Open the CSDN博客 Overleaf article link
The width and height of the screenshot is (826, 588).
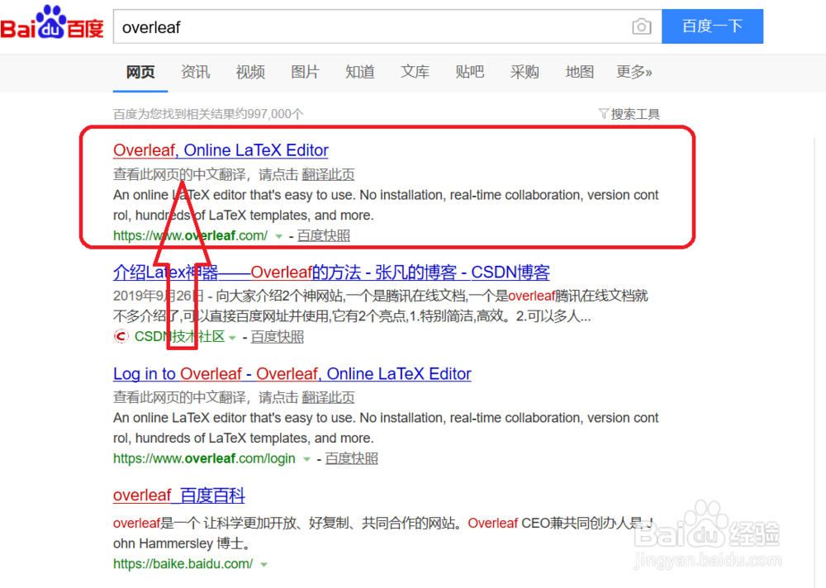click(x=331, y=273)
